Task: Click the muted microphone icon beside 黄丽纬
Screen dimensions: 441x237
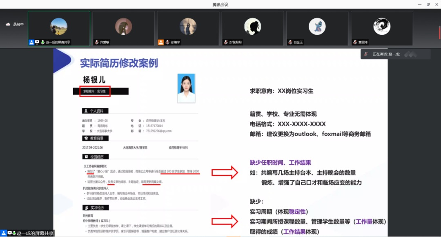Action: coord(354,42)
